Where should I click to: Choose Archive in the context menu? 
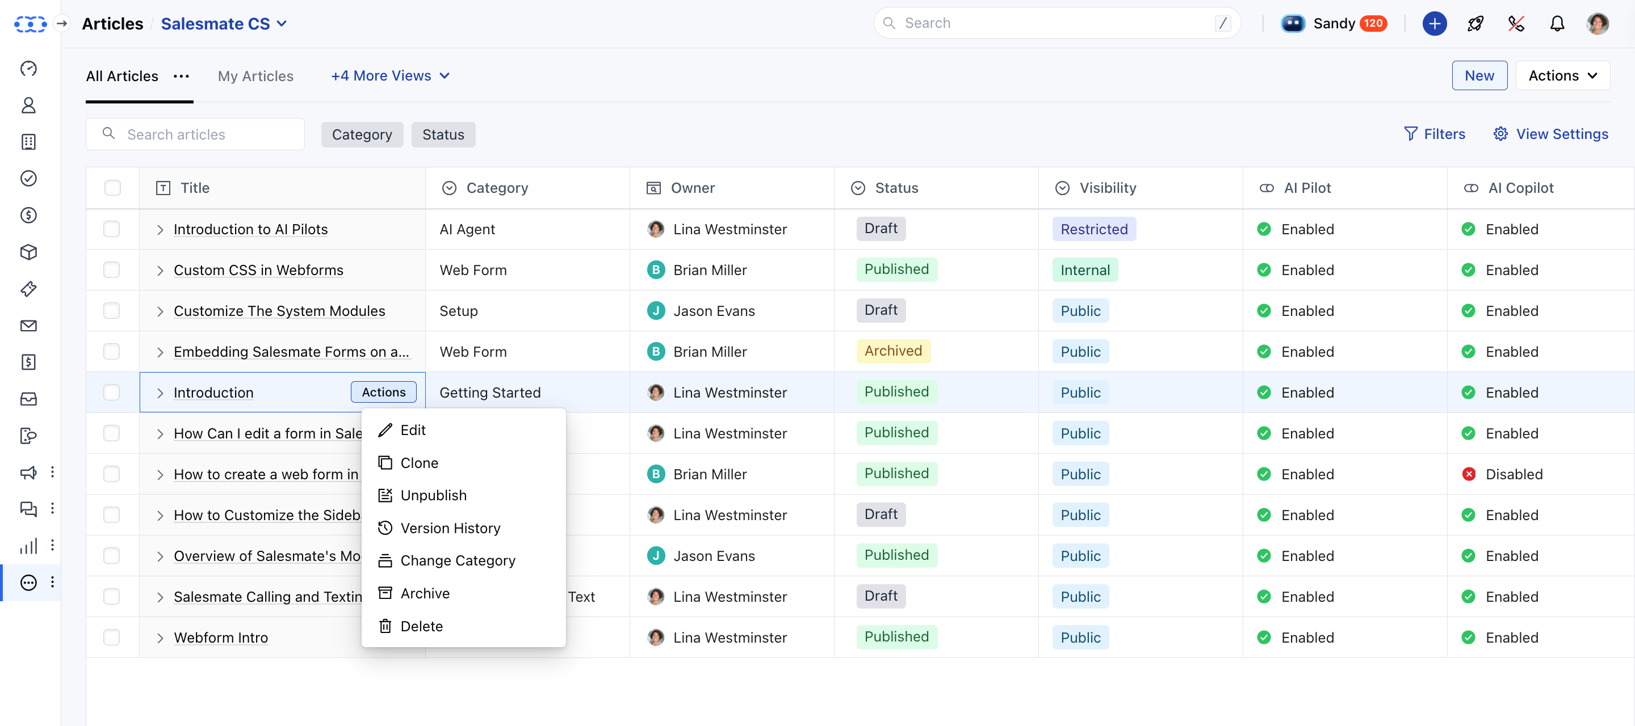pos(463,593)
